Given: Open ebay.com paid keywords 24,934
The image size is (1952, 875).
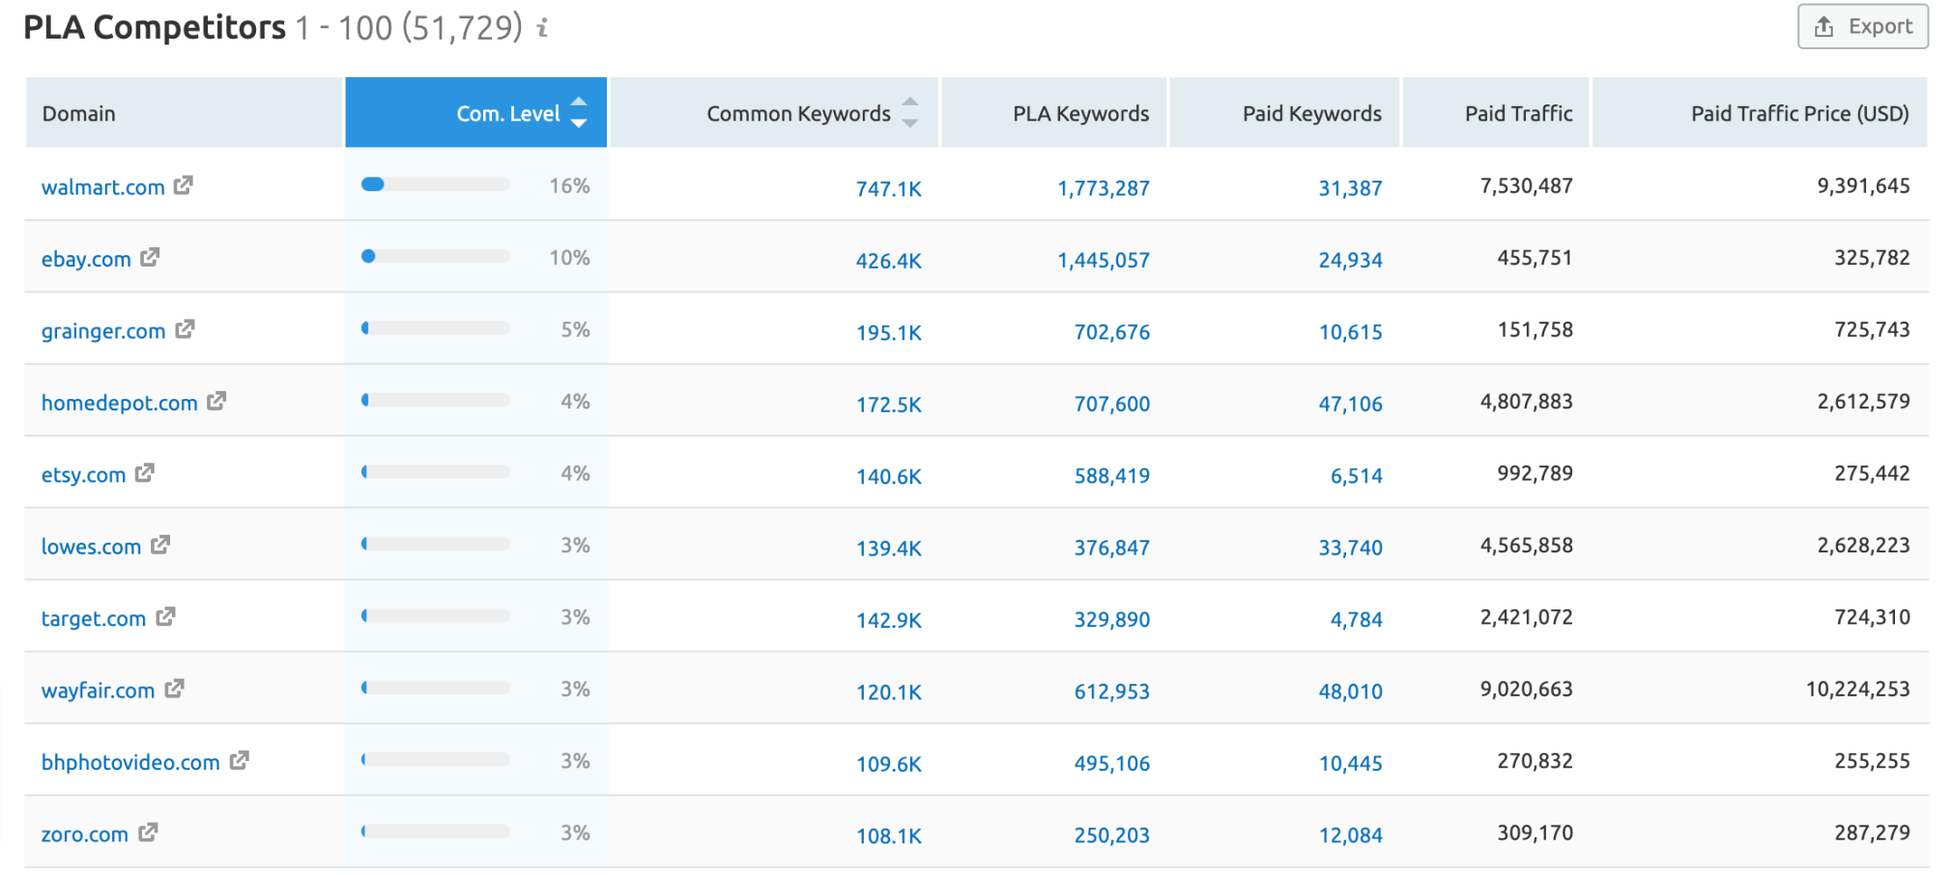Looking at the screenshot, I should pos(1351,260).
